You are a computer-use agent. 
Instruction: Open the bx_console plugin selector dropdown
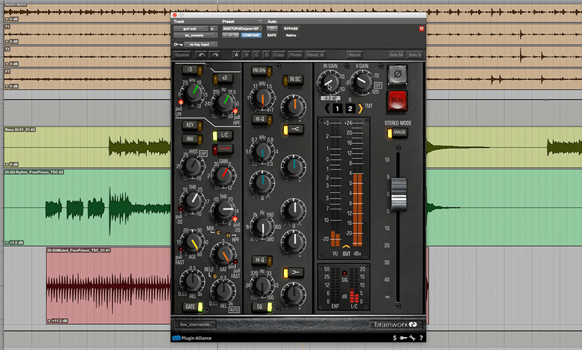195,36
